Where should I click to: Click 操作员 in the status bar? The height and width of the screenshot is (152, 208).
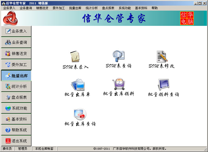(7, 149)
